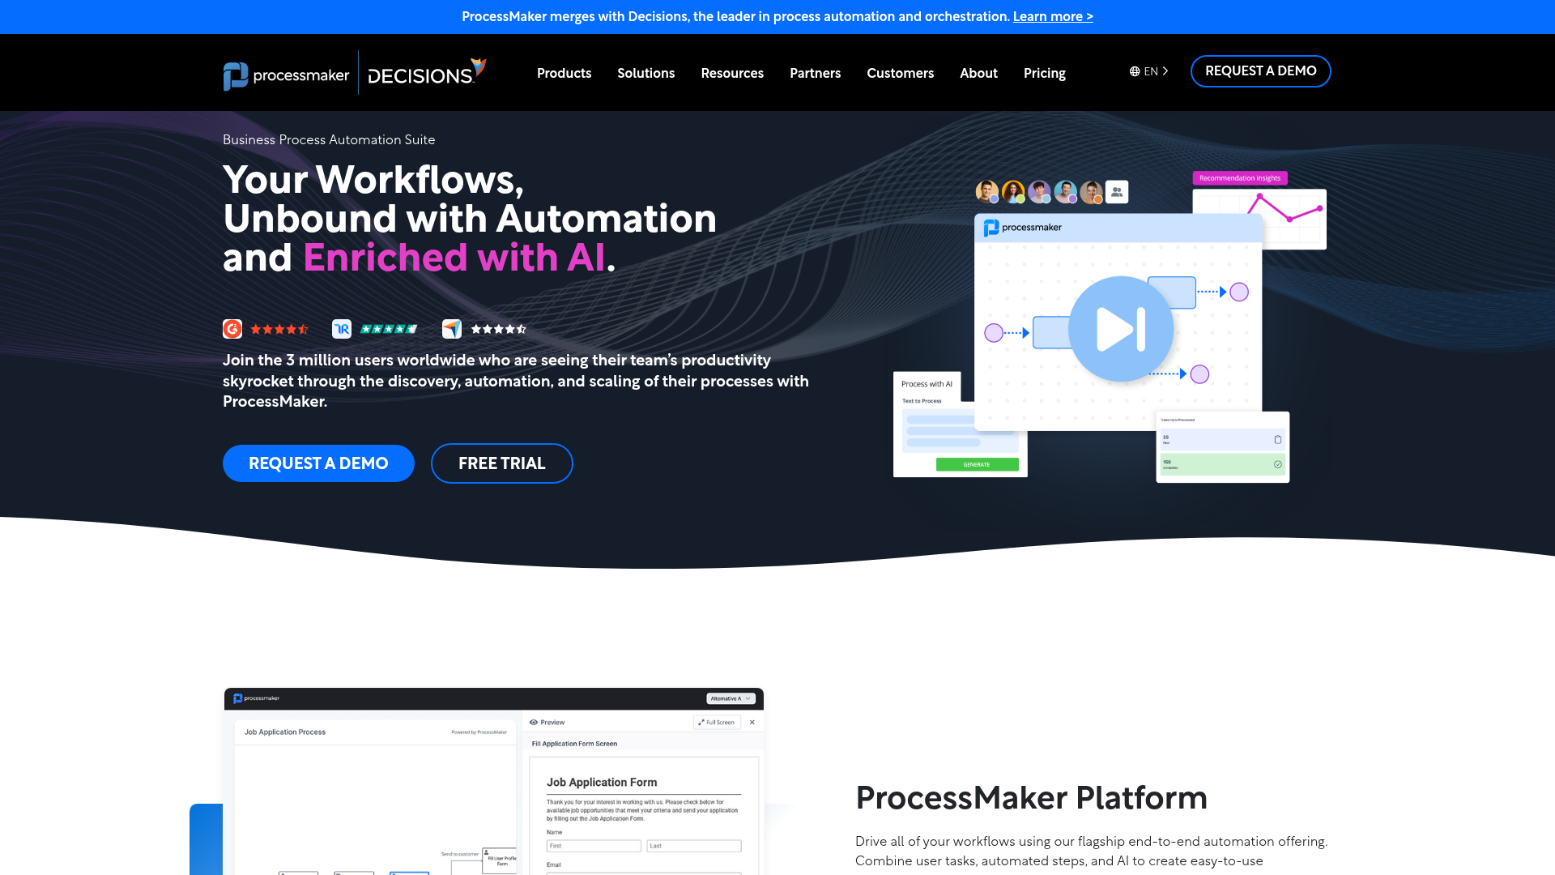Image resolution: width=1555 pixels, height=875 pixels.
Task: Click the Capterra review icon
Action: 452,329
